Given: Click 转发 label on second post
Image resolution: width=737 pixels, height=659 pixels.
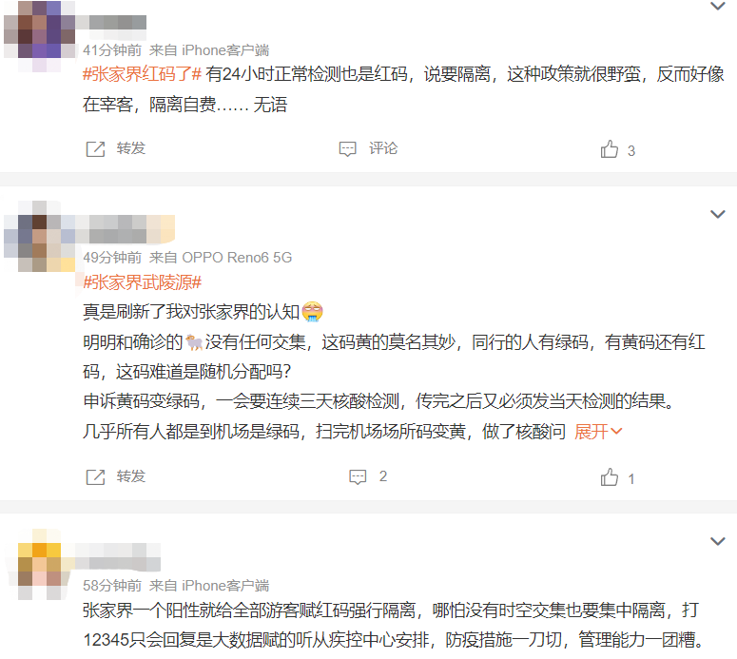Looking at the screenshot, I should pos(131,476).
